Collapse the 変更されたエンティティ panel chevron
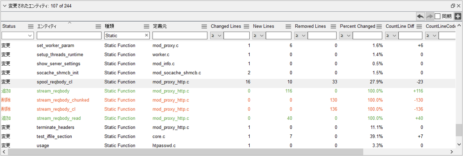This screenshot has width=463, height=156. pyautogui.click(x=4, y=6)
